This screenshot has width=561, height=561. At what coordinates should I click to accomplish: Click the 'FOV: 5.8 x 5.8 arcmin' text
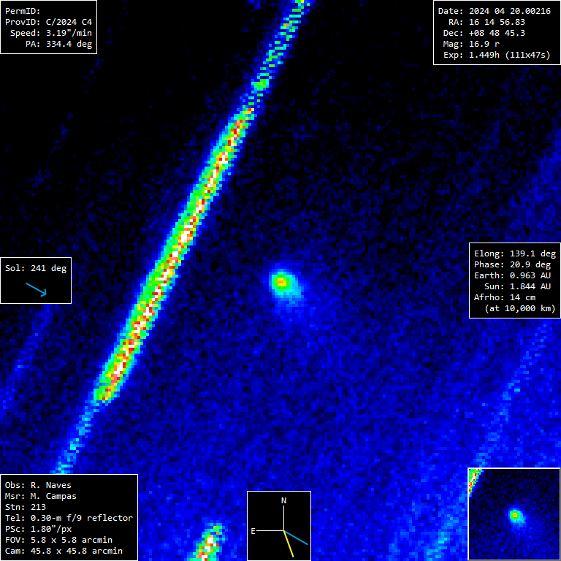click(x=58, y=540)
